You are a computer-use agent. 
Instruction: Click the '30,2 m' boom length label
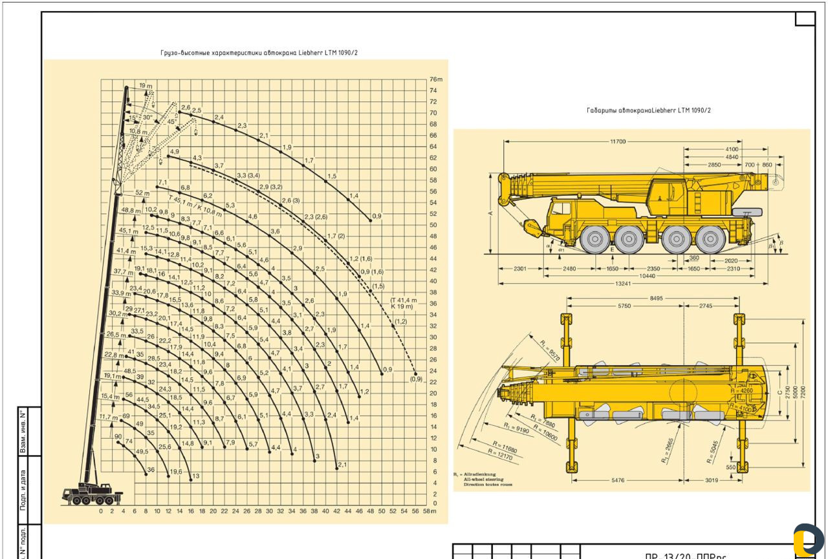(x=116, y=313)
